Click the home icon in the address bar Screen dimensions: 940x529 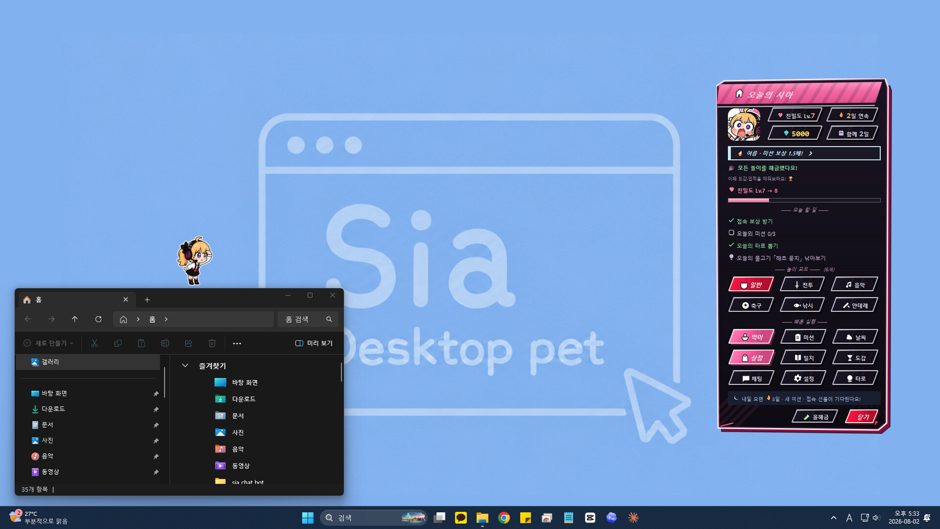[123, 319]
